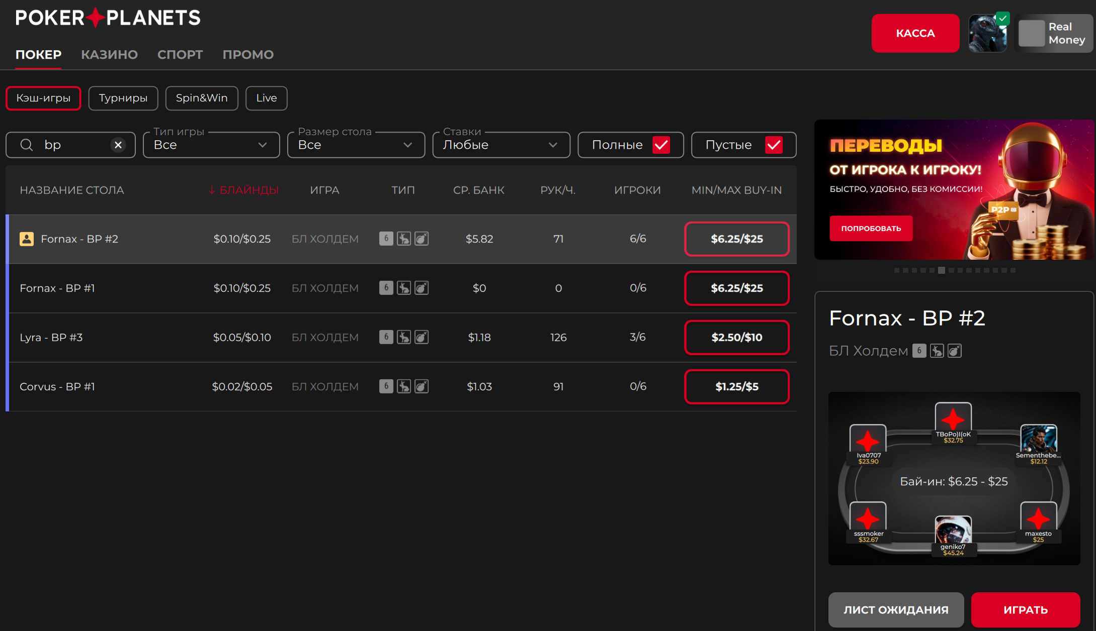Click the seated-player icon next to Fornax BP #2
Image resolution: width=1096 pixels, height=631 pixels.
[27, 239]
